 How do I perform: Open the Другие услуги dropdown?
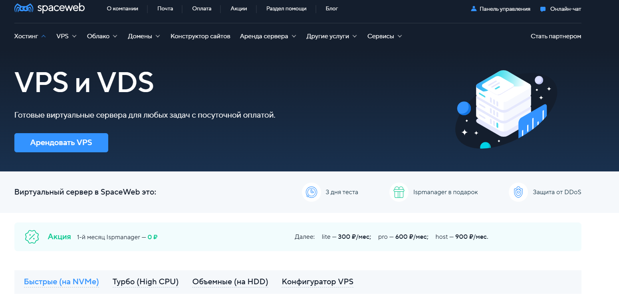(331, 36)
